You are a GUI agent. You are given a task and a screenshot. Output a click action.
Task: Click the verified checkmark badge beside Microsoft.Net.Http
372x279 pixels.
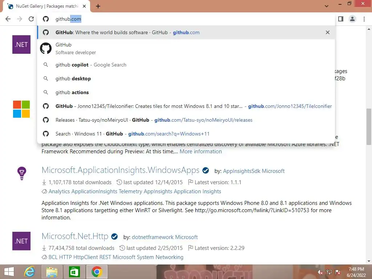[x=114, y=236]
